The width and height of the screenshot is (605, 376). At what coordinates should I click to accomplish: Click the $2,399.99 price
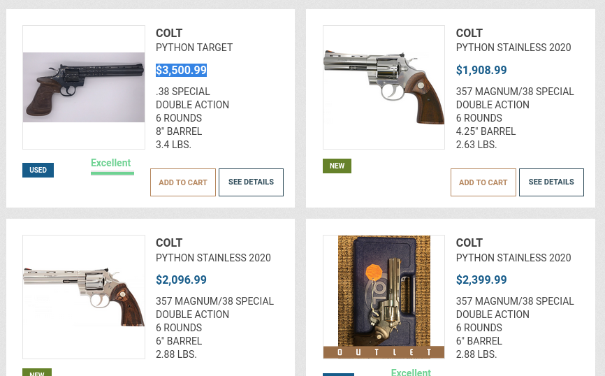click(x=481, y=280)
